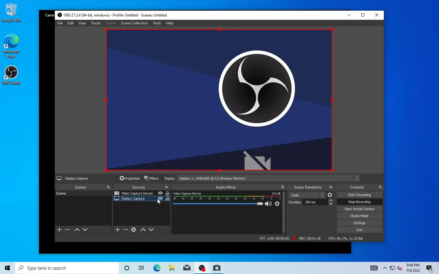Open the Display selection dropdown
This screenshot has height=274, width=439.
coord(269,178)
